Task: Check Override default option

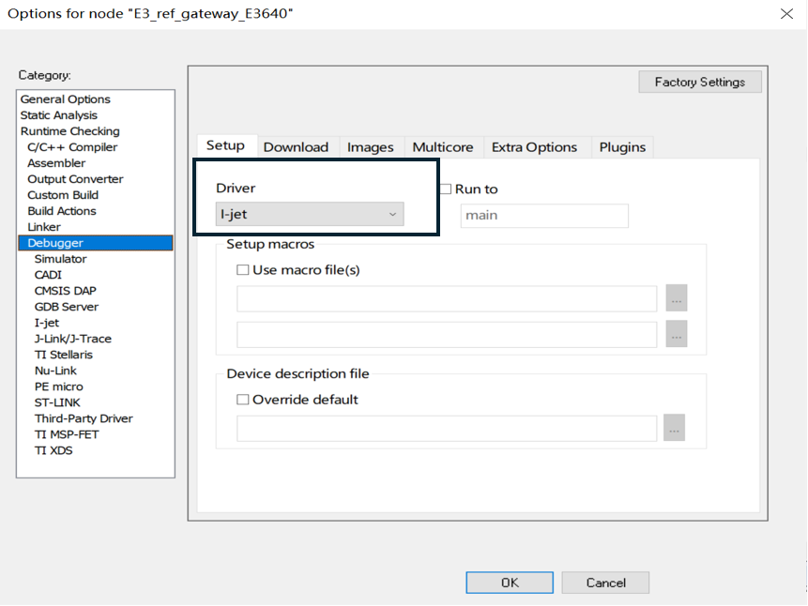Action: click(243, 399)
